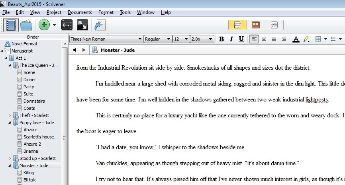Open the font size 12 dropdown
Viewport: 345px width, 185px height.
click(x=180, y=39)
